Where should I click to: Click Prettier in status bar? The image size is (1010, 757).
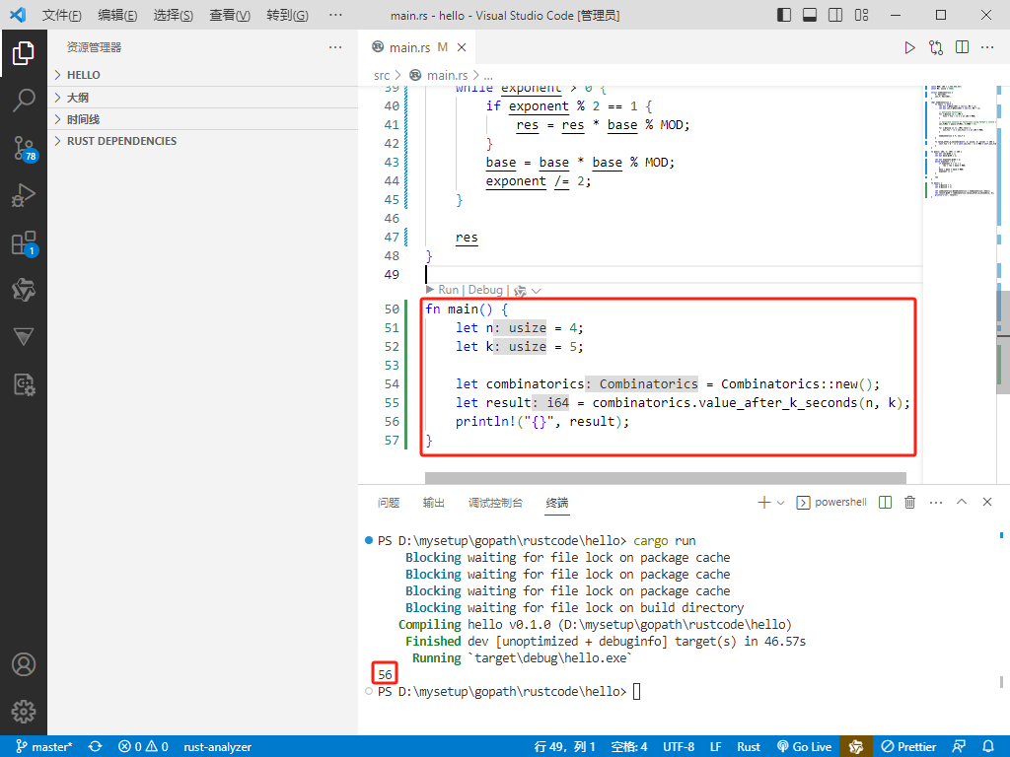(x=908, y=747)
